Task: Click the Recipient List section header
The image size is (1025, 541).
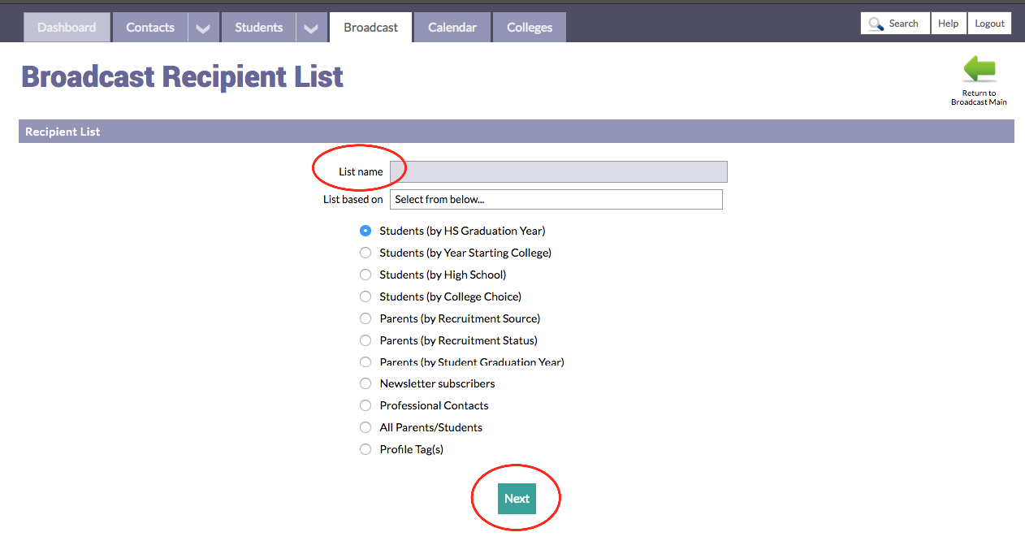Action: pyautogui.click(x=517, y=132)
